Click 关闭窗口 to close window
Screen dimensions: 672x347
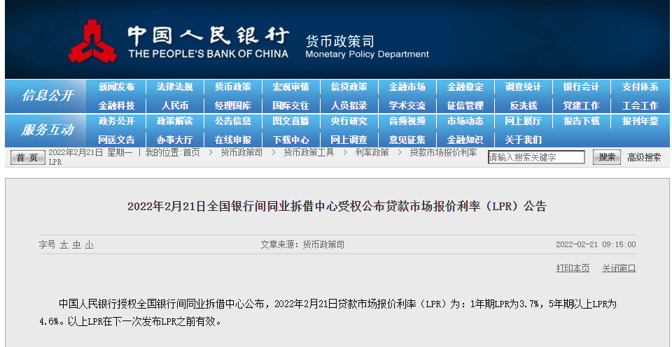[619, 268]
